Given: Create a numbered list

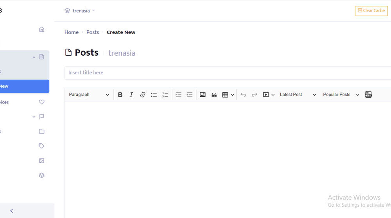Looking at the screenshot, I should [x=165, y=95].
